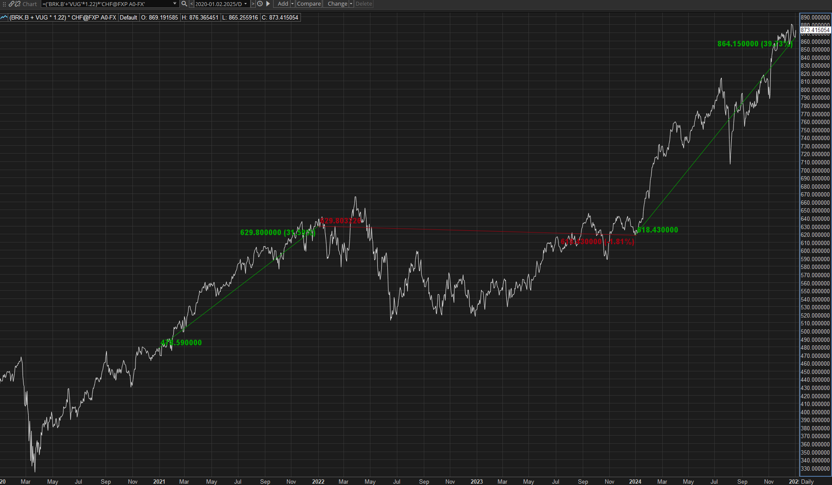Click the Add button
This screenshot has width=832, height=485.
tap(283, 4)
